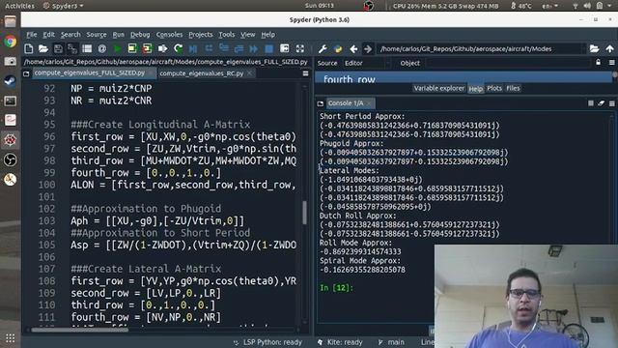Open a file with the folder toolbar icon
The image size is (618, 348).
[x=43, y=49]
